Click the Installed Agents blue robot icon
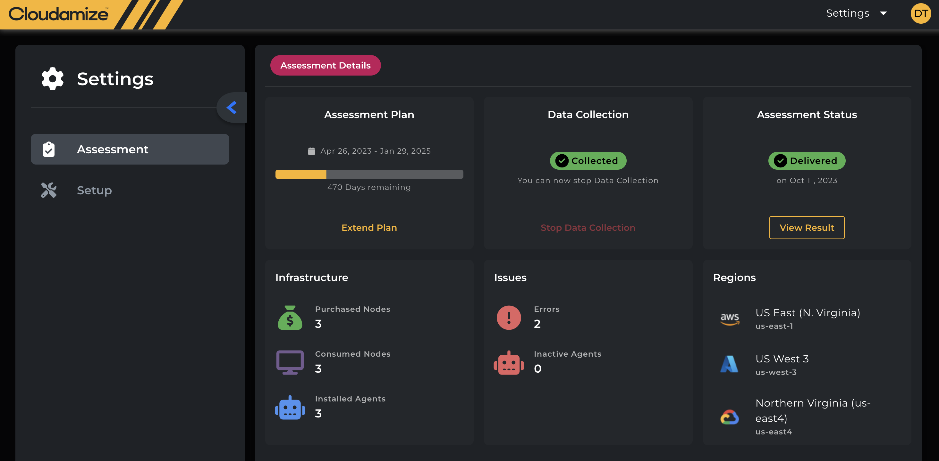Viewport: 939px width, 461px height. (290, 408)
